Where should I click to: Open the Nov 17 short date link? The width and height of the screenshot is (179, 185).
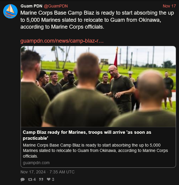tap(169, 6)
